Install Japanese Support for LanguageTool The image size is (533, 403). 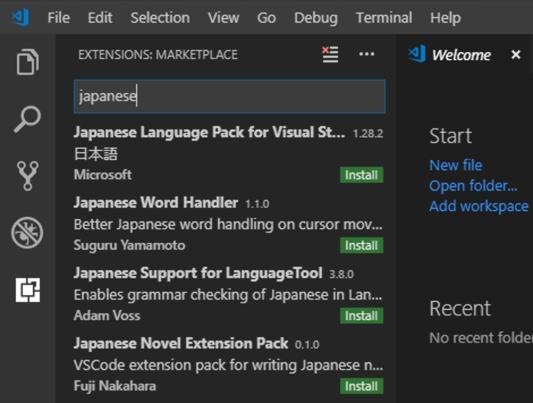coord(362,316)
